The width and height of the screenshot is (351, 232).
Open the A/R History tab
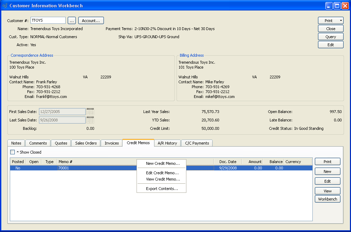click(167, 143)
